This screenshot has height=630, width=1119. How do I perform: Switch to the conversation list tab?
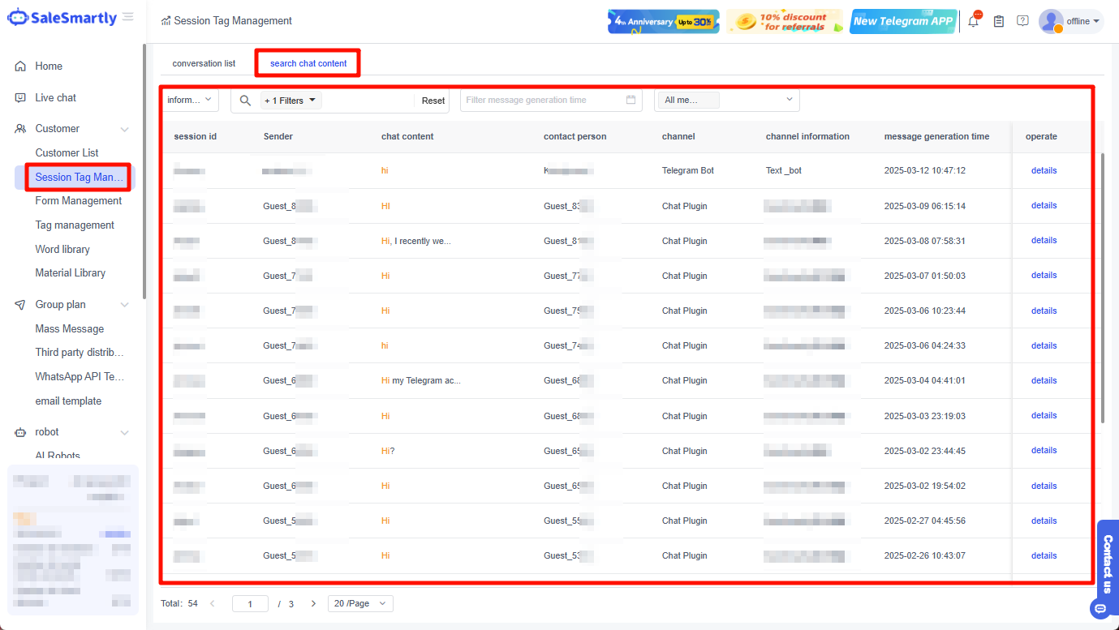point(203,62)
